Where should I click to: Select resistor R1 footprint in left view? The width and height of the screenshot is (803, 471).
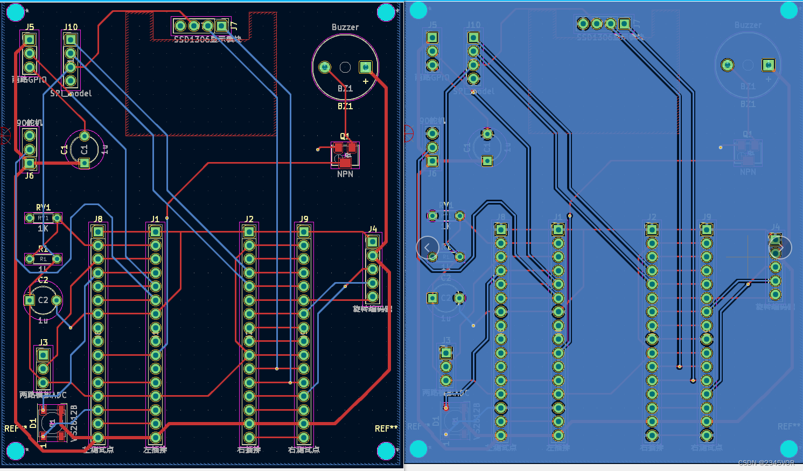(43, 259)
